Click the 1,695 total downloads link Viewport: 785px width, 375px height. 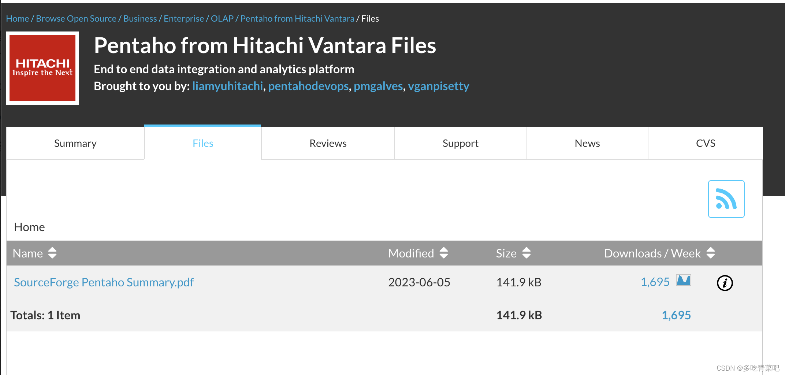[676, 315]
